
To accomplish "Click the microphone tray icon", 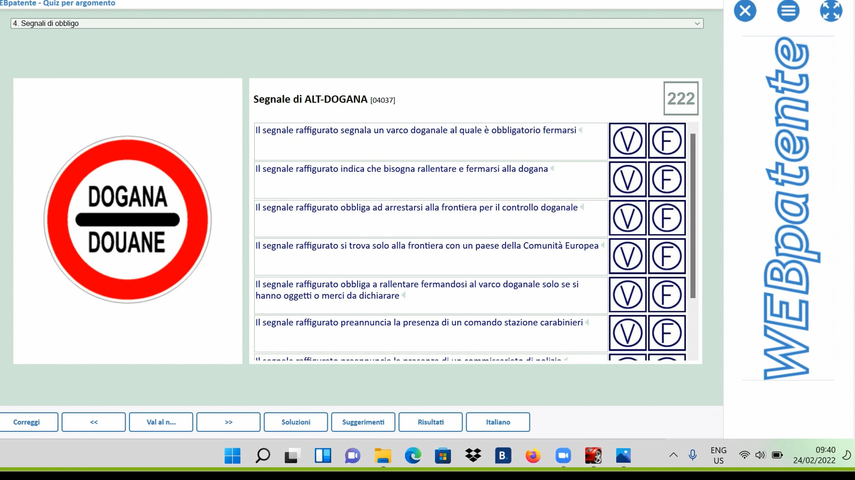I will coord(692,455).
